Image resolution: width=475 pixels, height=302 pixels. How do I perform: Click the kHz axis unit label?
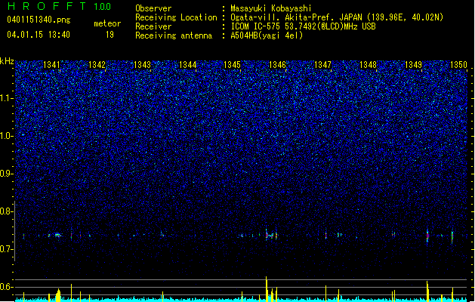pos(7,61)
